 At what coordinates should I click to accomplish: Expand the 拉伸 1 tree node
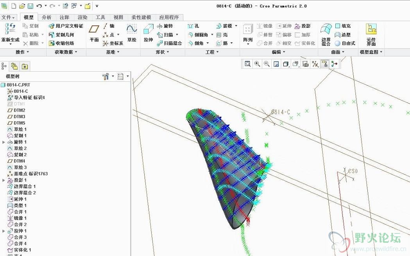coord(4,231)
